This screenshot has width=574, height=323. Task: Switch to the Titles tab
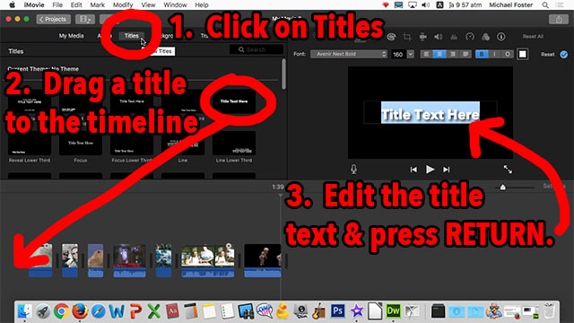click(x=132, y=36)
